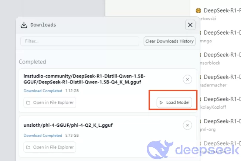Load Model for DeepSeek-R1-Distill-Qwen-1.5B
The width and height of the screenshot is (241, 161).
174,102
